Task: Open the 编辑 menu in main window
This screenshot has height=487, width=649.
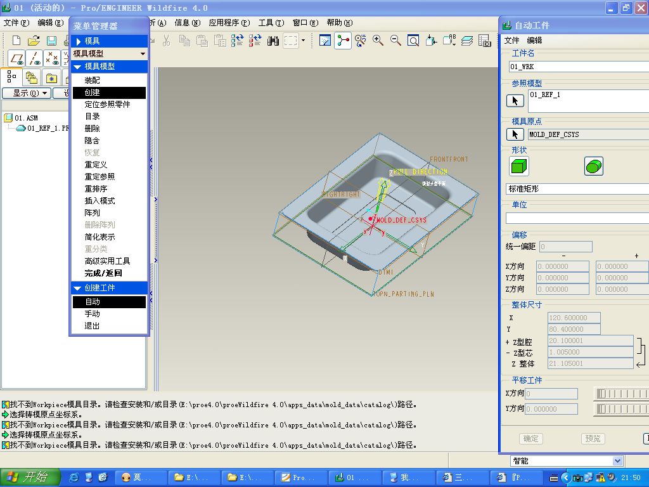Action: tap(51, 23)
